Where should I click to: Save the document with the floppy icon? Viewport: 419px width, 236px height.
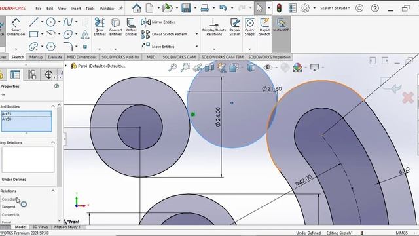pyautogui.click(x=186, y=8)
